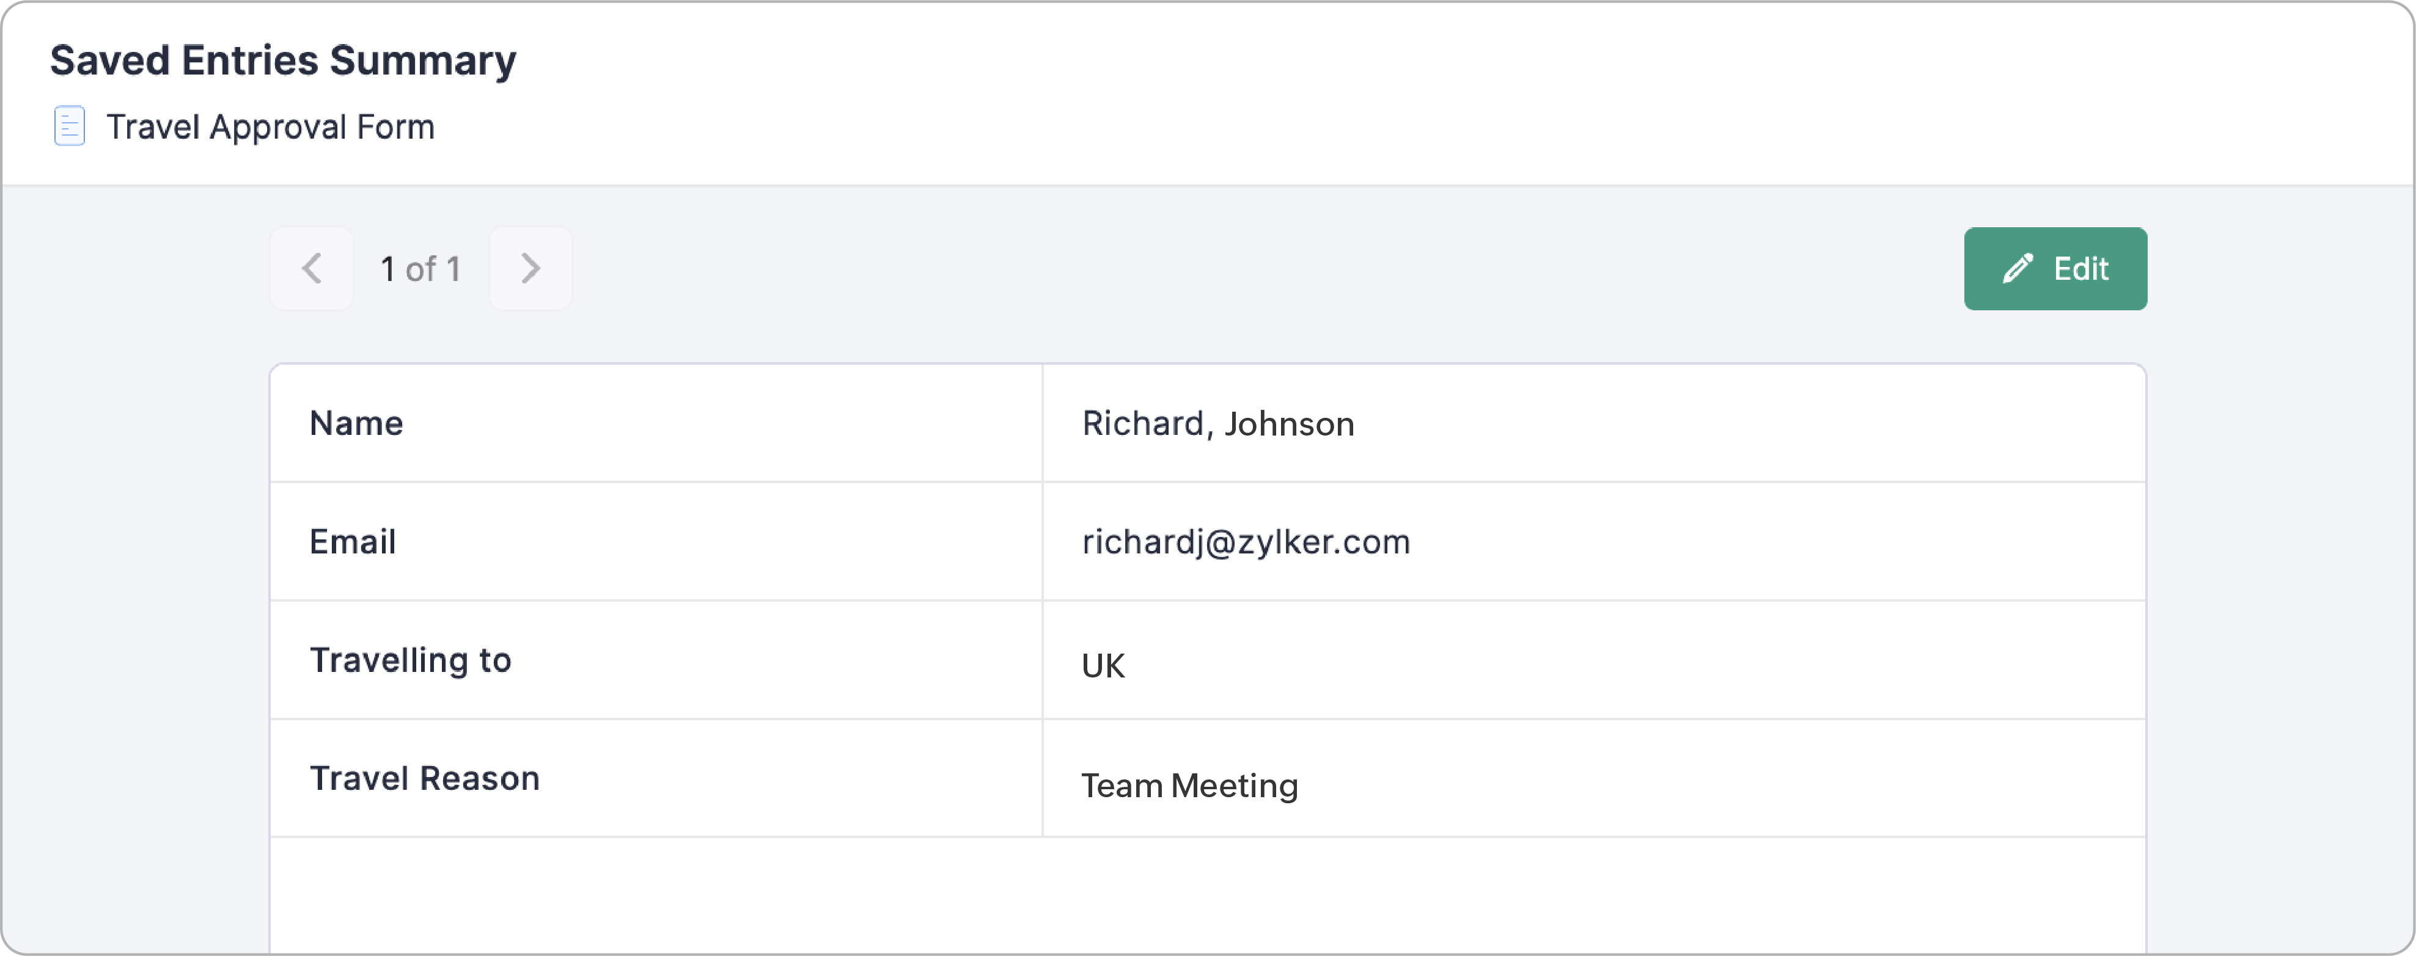2416x956 pixels.
Task: Select the Name field label
Action: [x=356, y=424]
